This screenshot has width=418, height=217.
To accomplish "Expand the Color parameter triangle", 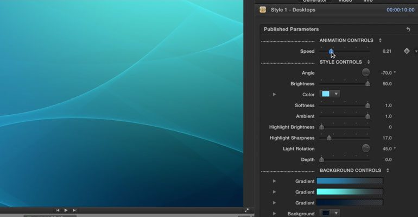I will [x=274, y=94].
